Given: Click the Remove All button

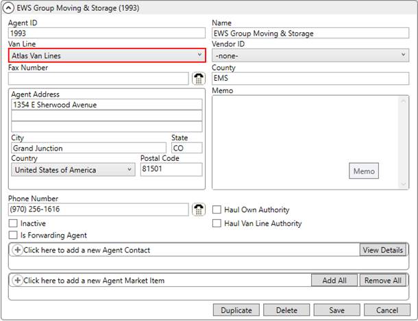Looking at the screenshot, I should click(382, 281).
